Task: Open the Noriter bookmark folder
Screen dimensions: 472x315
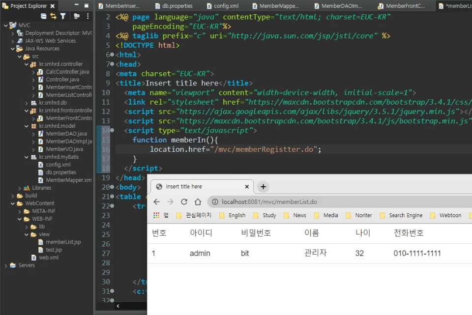Action: (359, 215)
